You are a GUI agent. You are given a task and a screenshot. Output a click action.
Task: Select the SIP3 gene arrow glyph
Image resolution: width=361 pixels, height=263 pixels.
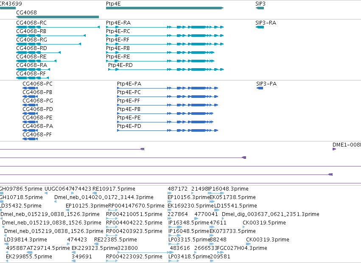tap(260, 8)
